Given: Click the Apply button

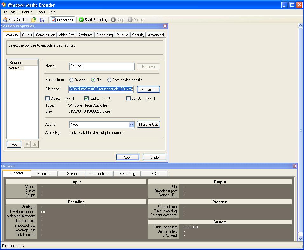Looking at the screenshot, I should point(128,157).
